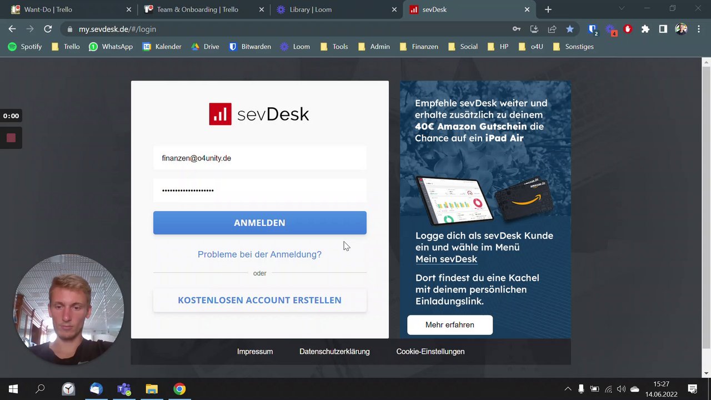The image size is (711, 400).
Task: Click the email field with finanzen@o4unity.de
Action: click(260, 158)
